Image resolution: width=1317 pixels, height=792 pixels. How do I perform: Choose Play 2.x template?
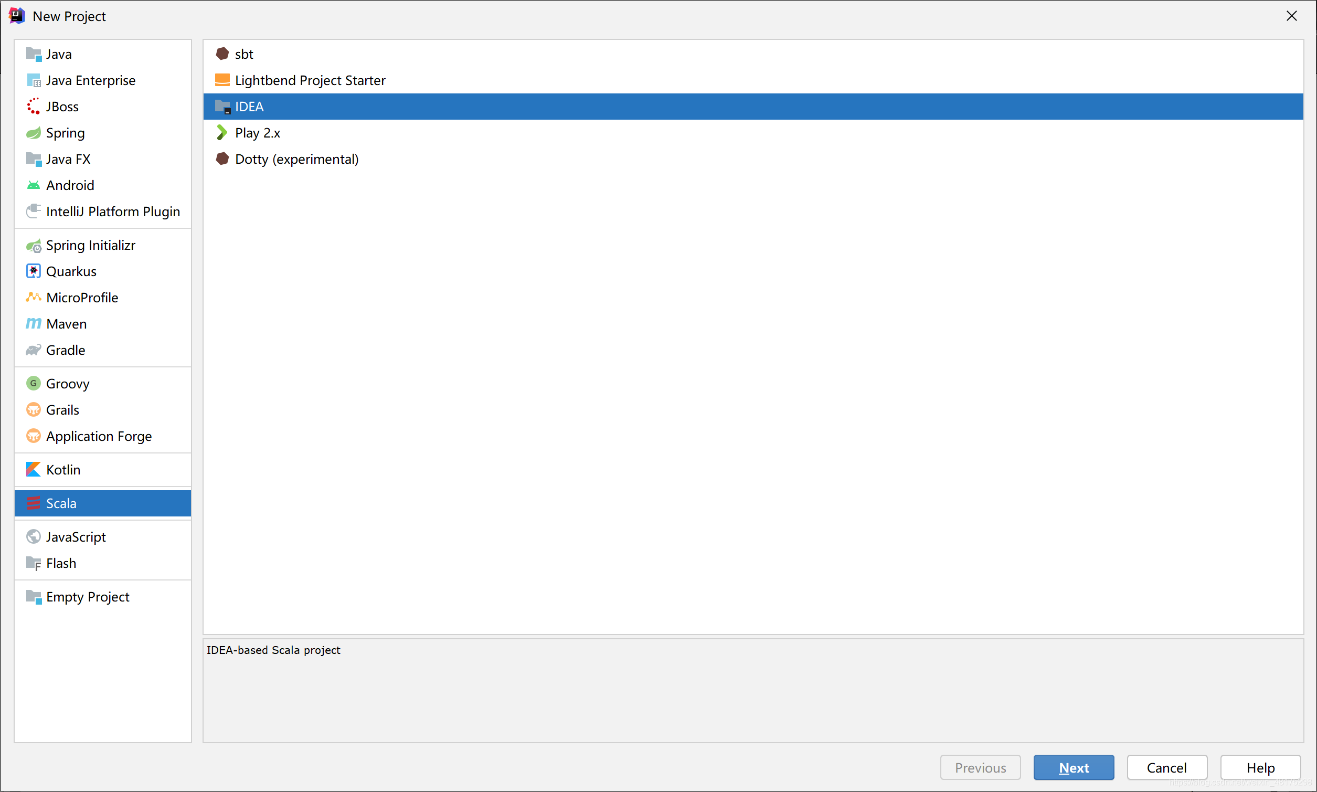753,132
